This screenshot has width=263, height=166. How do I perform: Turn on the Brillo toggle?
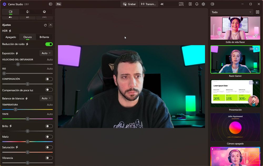[x=49, y=126]
